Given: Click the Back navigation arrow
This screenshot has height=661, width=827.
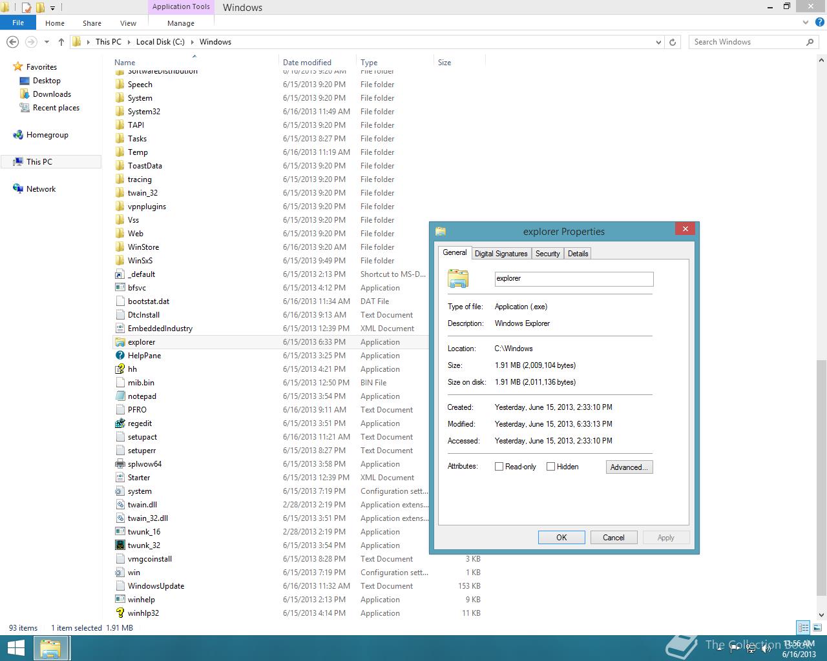Looking at the screenshot, I should (12, 42).
